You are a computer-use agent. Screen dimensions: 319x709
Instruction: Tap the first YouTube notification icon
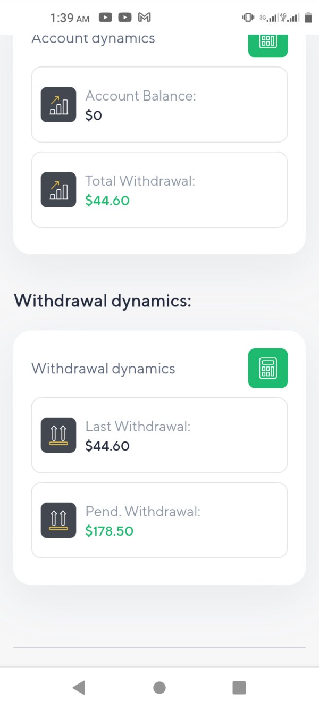tap(106, 18)
